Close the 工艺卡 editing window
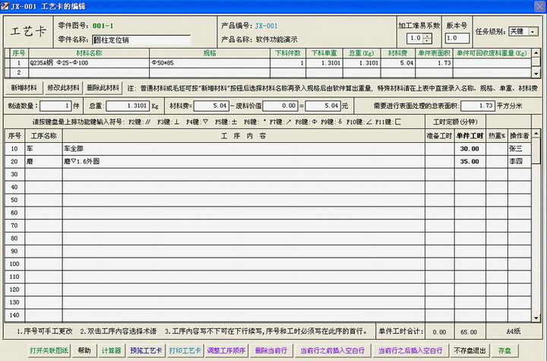This screenshot has width=547, height=361. click(539, 5)
